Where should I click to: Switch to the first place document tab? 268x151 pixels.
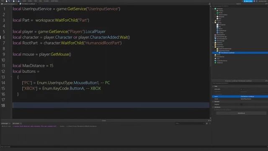[x=9, y=4]
